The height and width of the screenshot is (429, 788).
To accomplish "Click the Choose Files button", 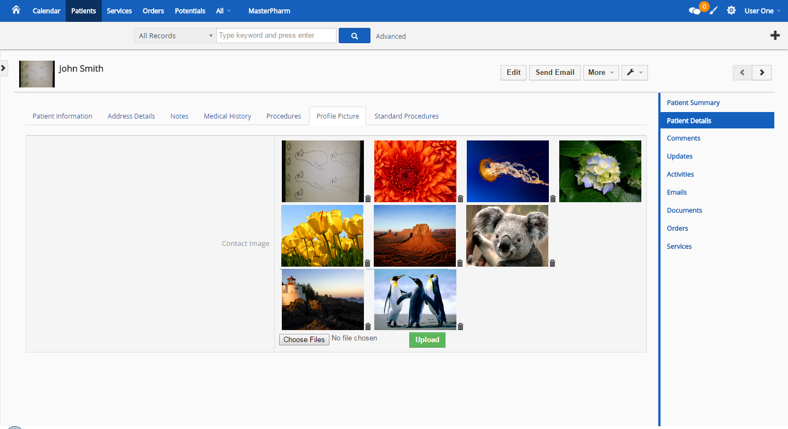I will pyautogui.click(x=304, y=339).
